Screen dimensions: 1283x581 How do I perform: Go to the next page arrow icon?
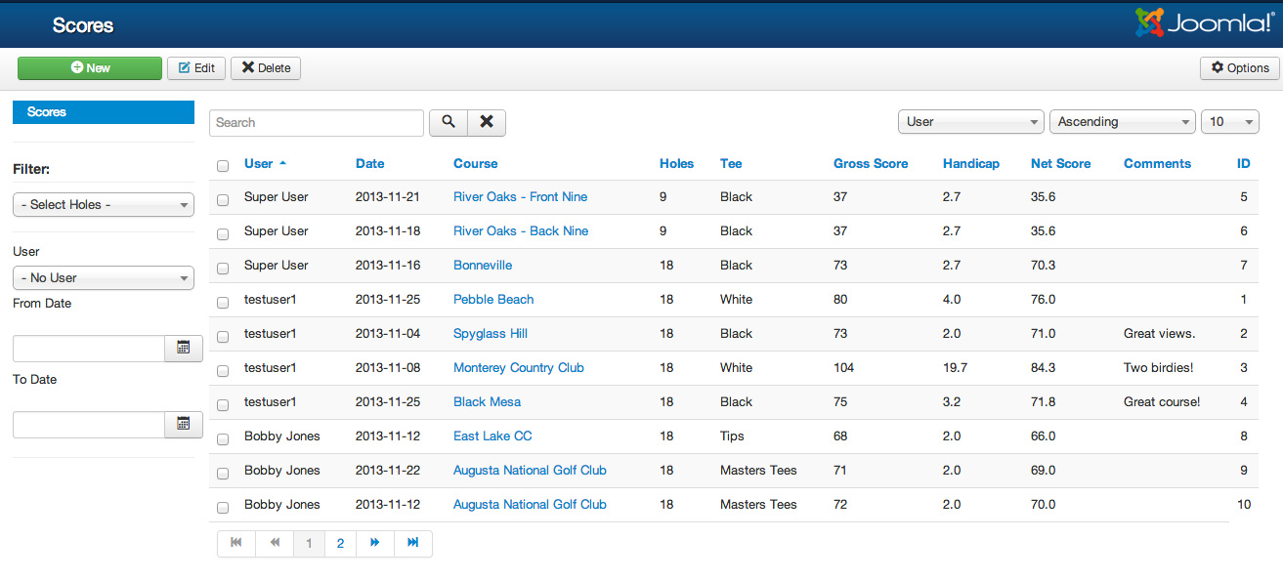pos(374,543)
